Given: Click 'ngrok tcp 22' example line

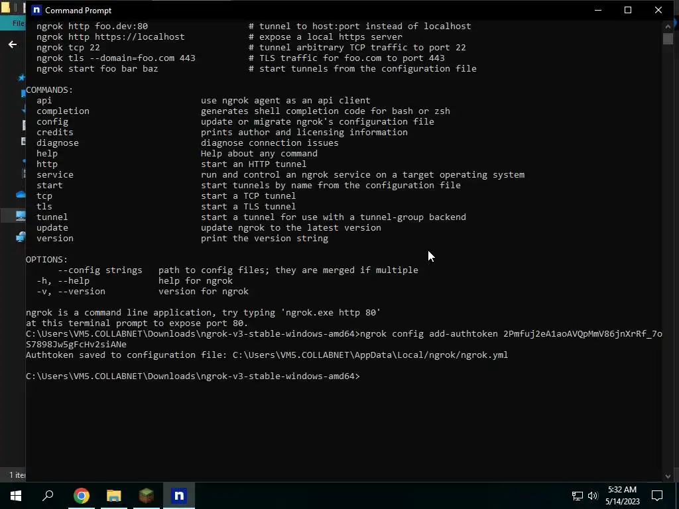Looking at the screenshot, I should coord(68,48).
